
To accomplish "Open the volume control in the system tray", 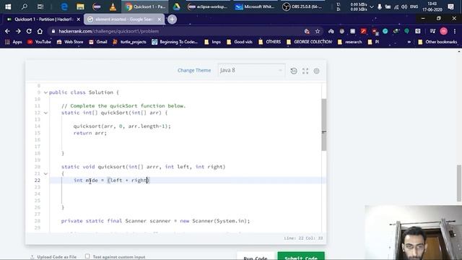I will coord(404,6).
